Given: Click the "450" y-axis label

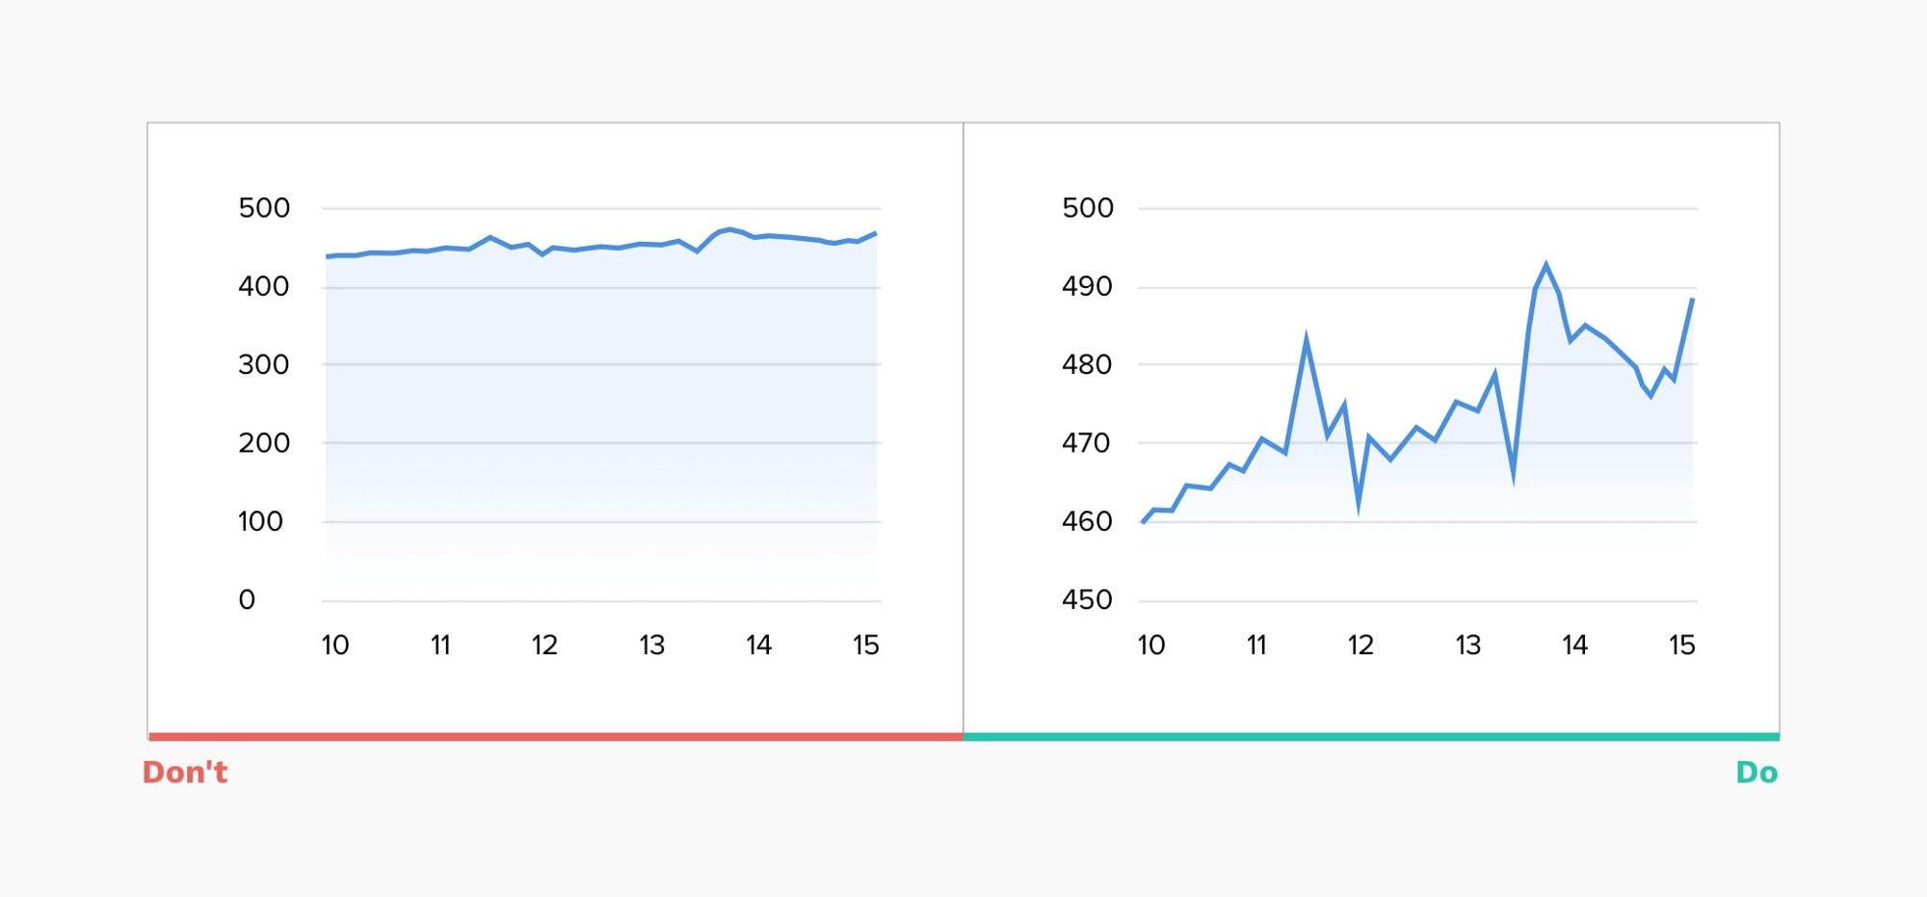Looking at the screenshot, I should coord(1087,600).
